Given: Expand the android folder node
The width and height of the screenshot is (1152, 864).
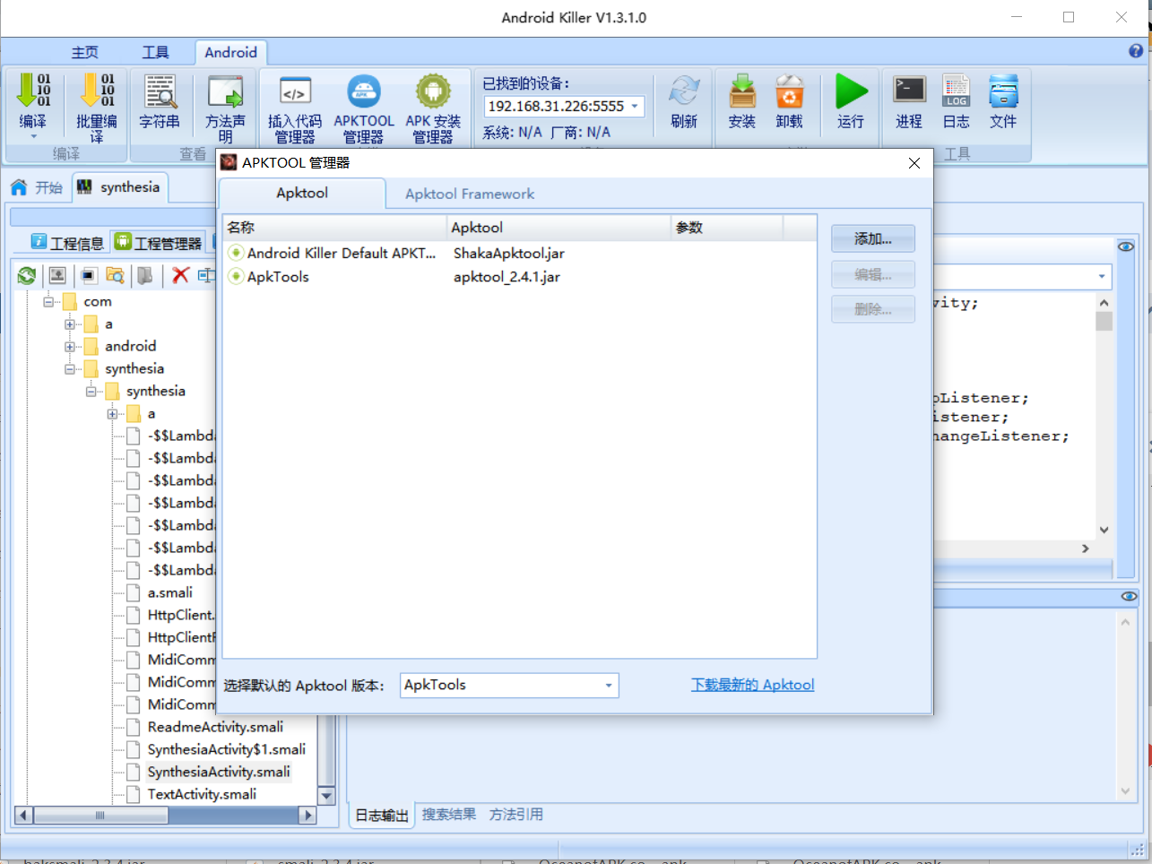Looking at the screenshot, I should point(70,347).
